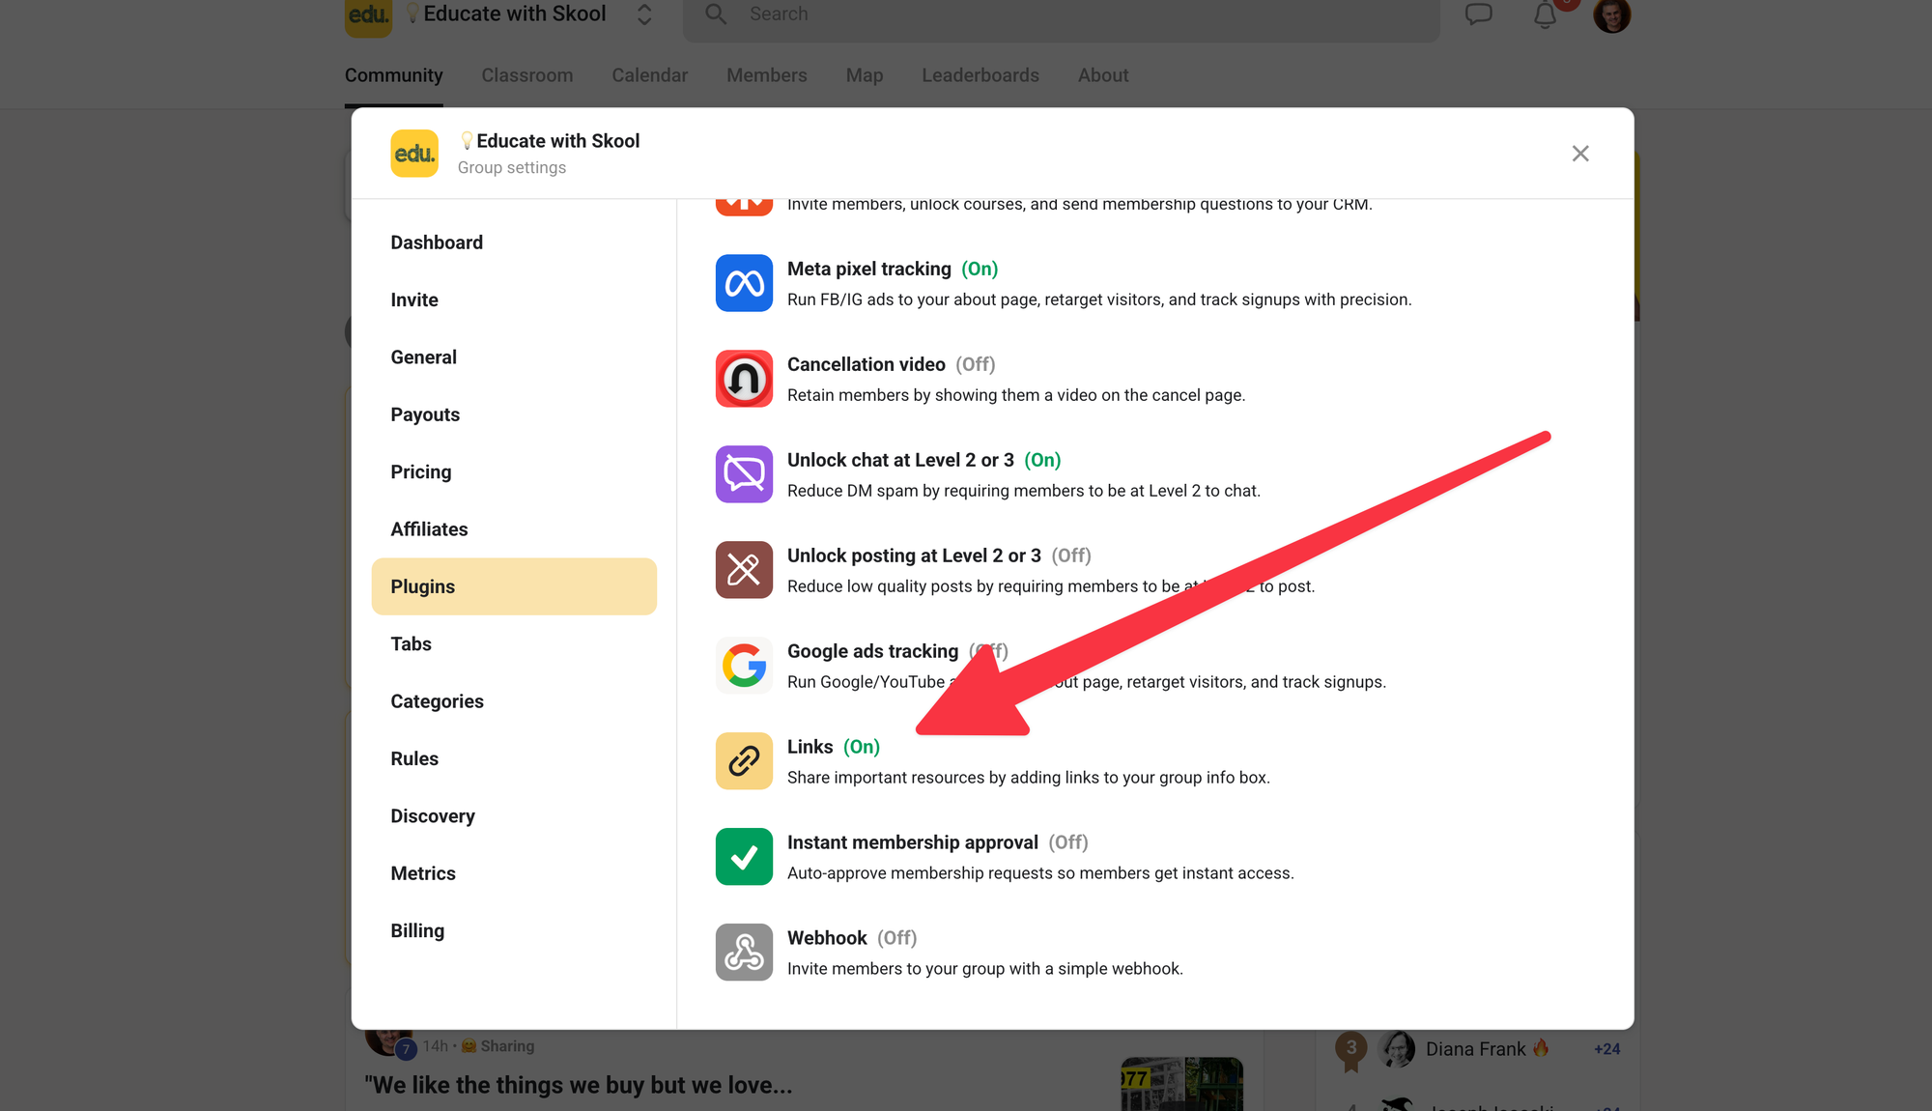The height and width of the screenshot is (1111, 1932).
Task: Close the Group settings dialog
Action: click(1580, 154)
